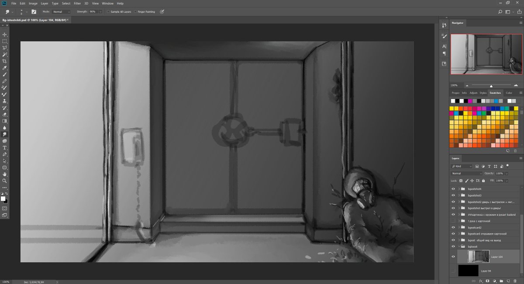This screenshot has height=284, width=524.
Task: Select the Move tool in the toolbox
Action: tap(5, 34)
